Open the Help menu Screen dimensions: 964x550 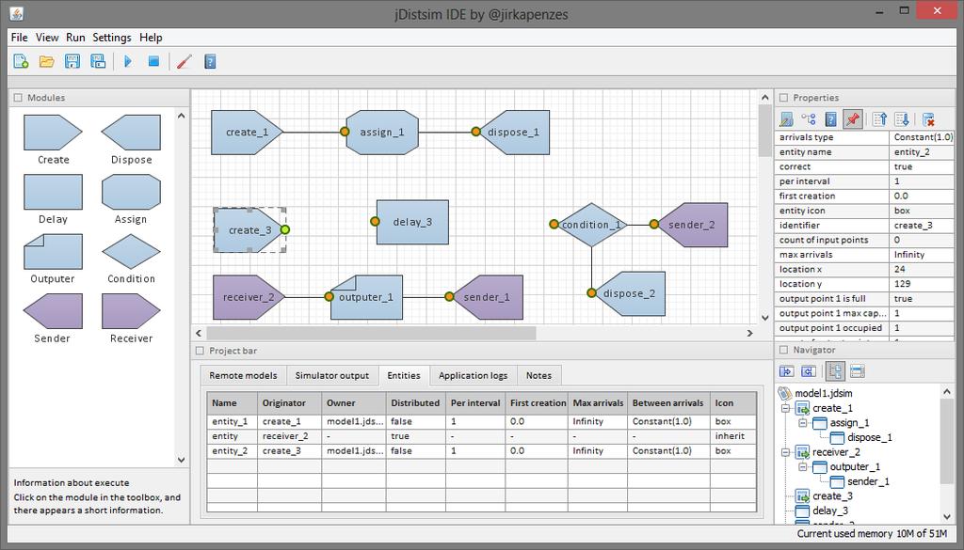point(151,38)
